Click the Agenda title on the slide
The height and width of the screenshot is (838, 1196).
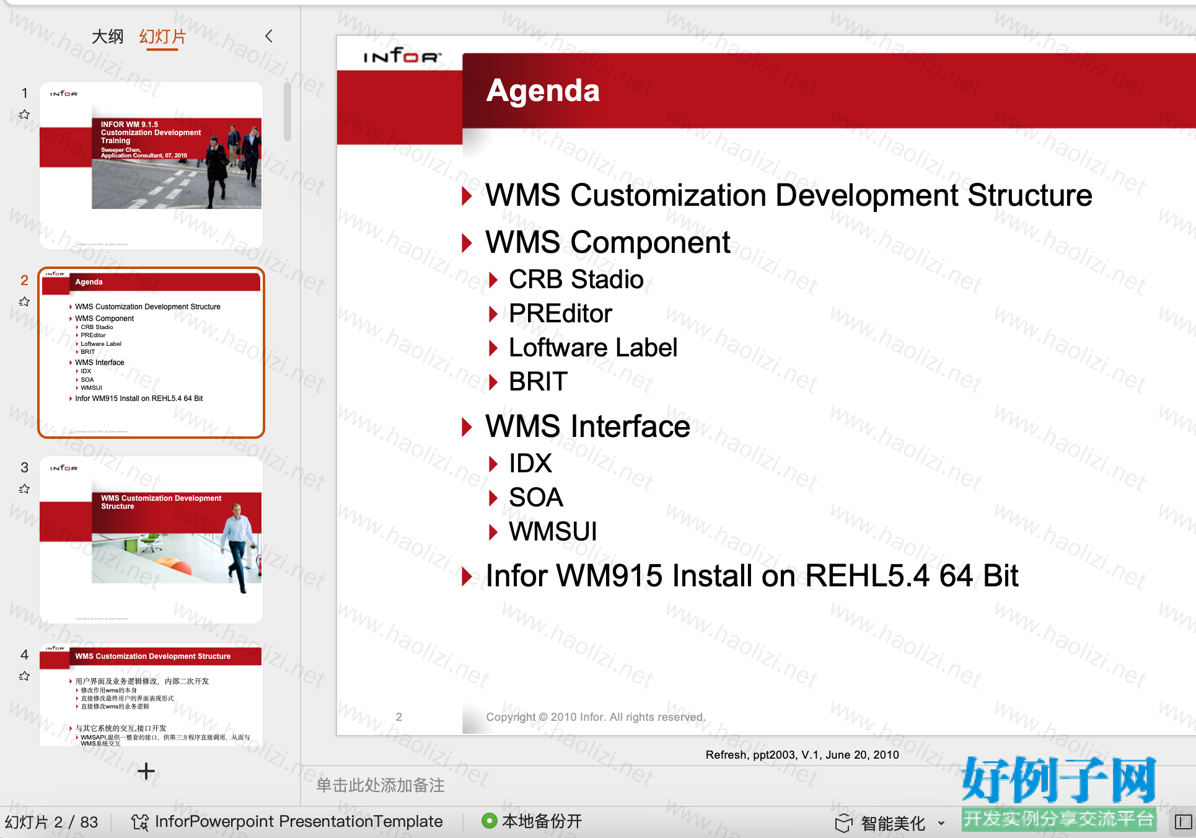tap(543, 90)
